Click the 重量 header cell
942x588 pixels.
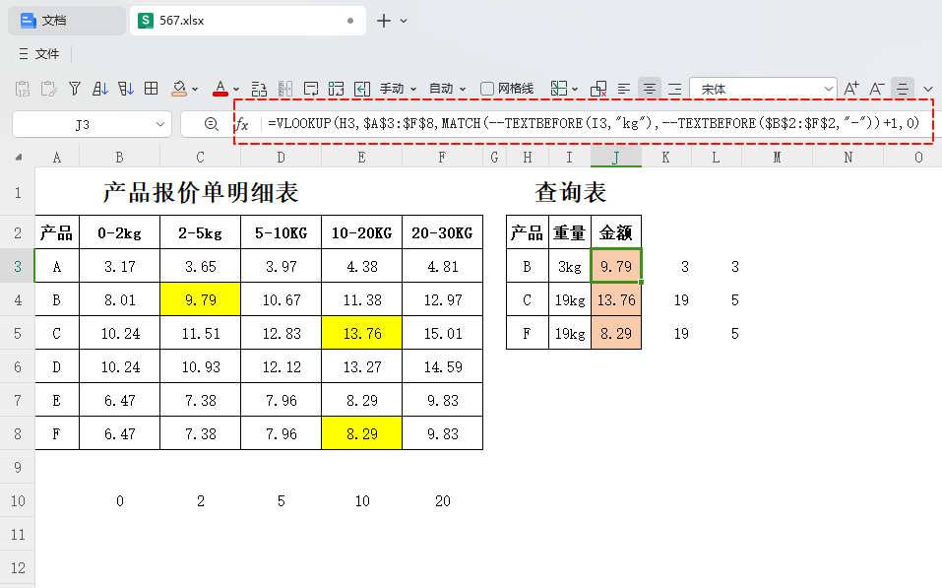570,232
